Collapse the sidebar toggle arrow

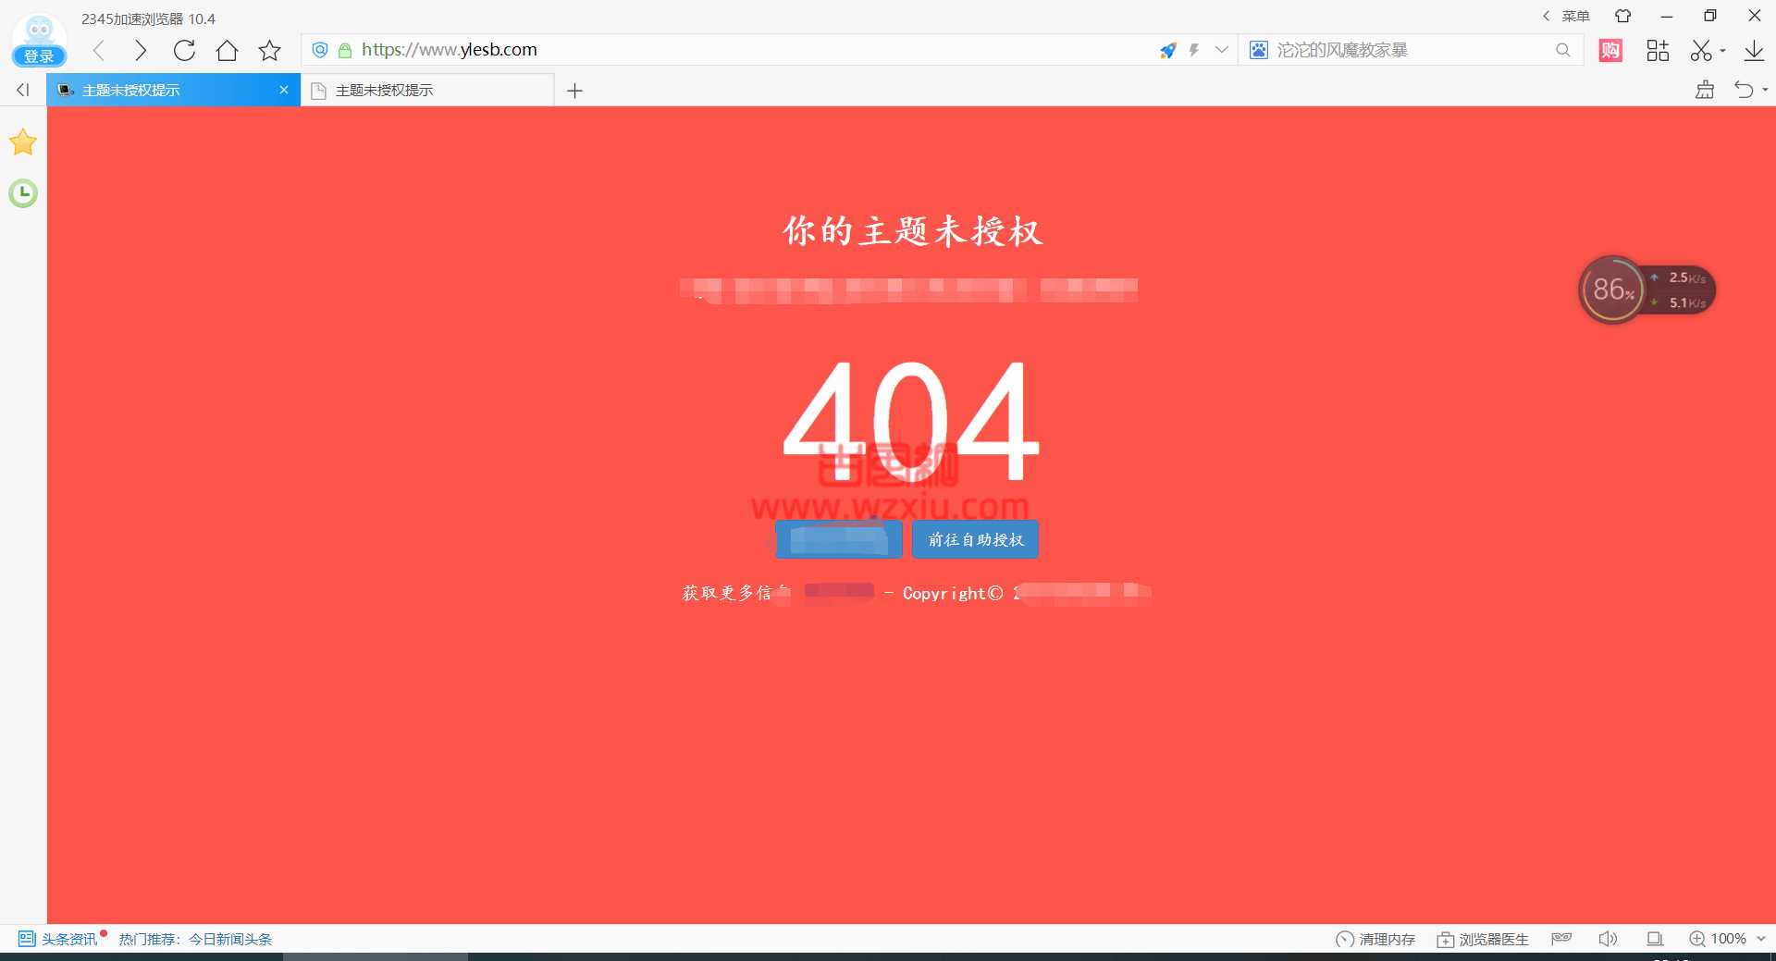click(x=23, y=90)
